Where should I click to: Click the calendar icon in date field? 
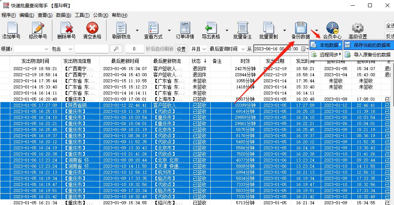click(304, 49)
